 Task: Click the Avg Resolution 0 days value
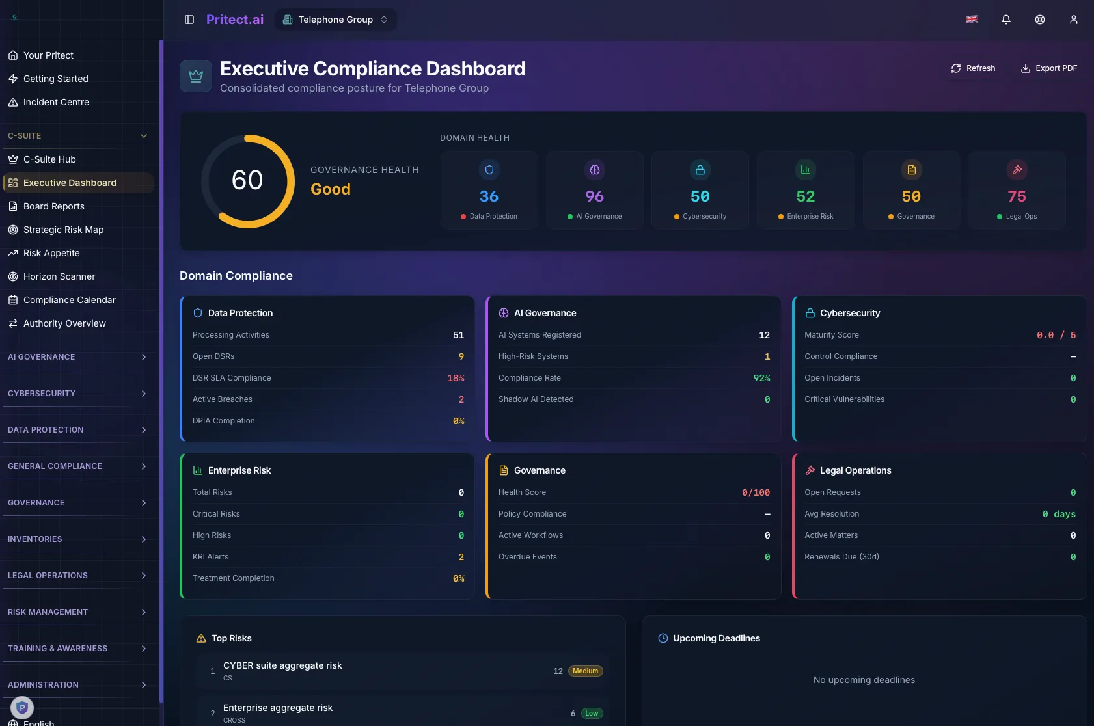(1059, 514)
